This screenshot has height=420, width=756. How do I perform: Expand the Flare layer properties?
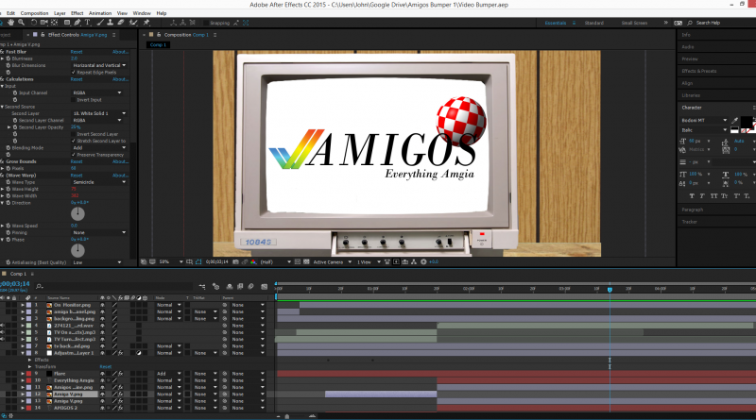tap(22, 373)
